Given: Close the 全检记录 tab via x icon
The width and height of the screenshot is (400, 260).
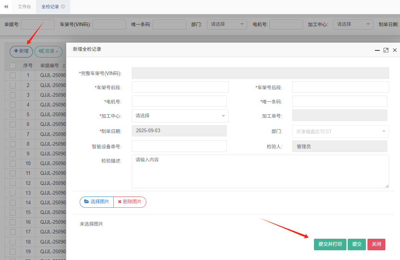Looking at the screenshot, I should click(63, 7).
